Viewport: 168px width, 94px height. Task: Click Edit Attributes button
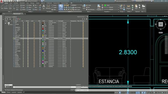(91, 9)
